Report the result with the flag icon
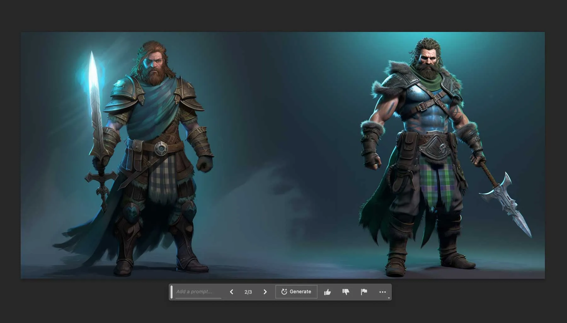The height and width of the screenshot is (323, 567). (x=364, y=292)
